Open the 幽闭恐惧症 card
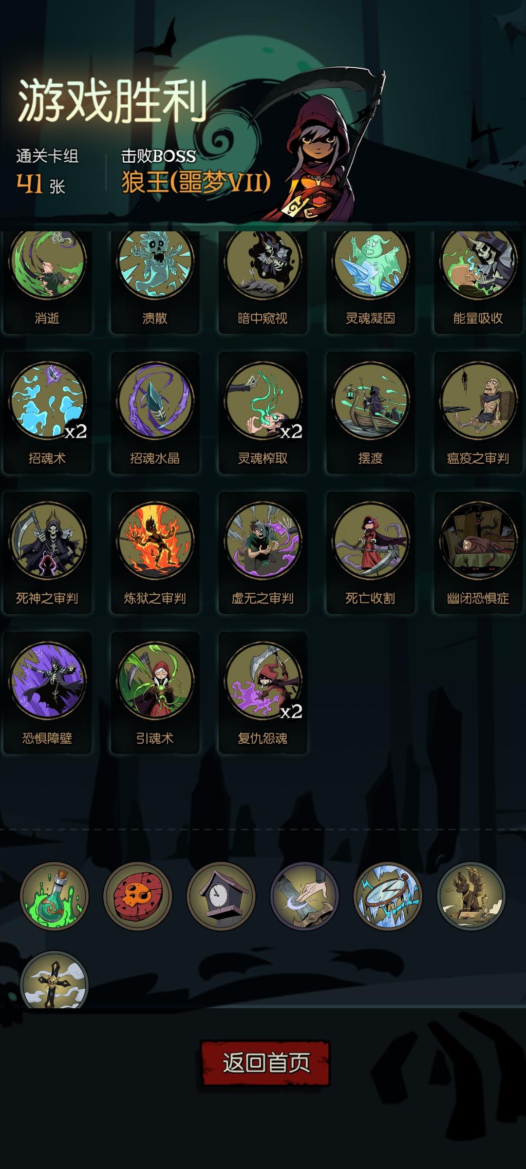This screenshot has height=1169, width=526. click(x=478, y=552)
